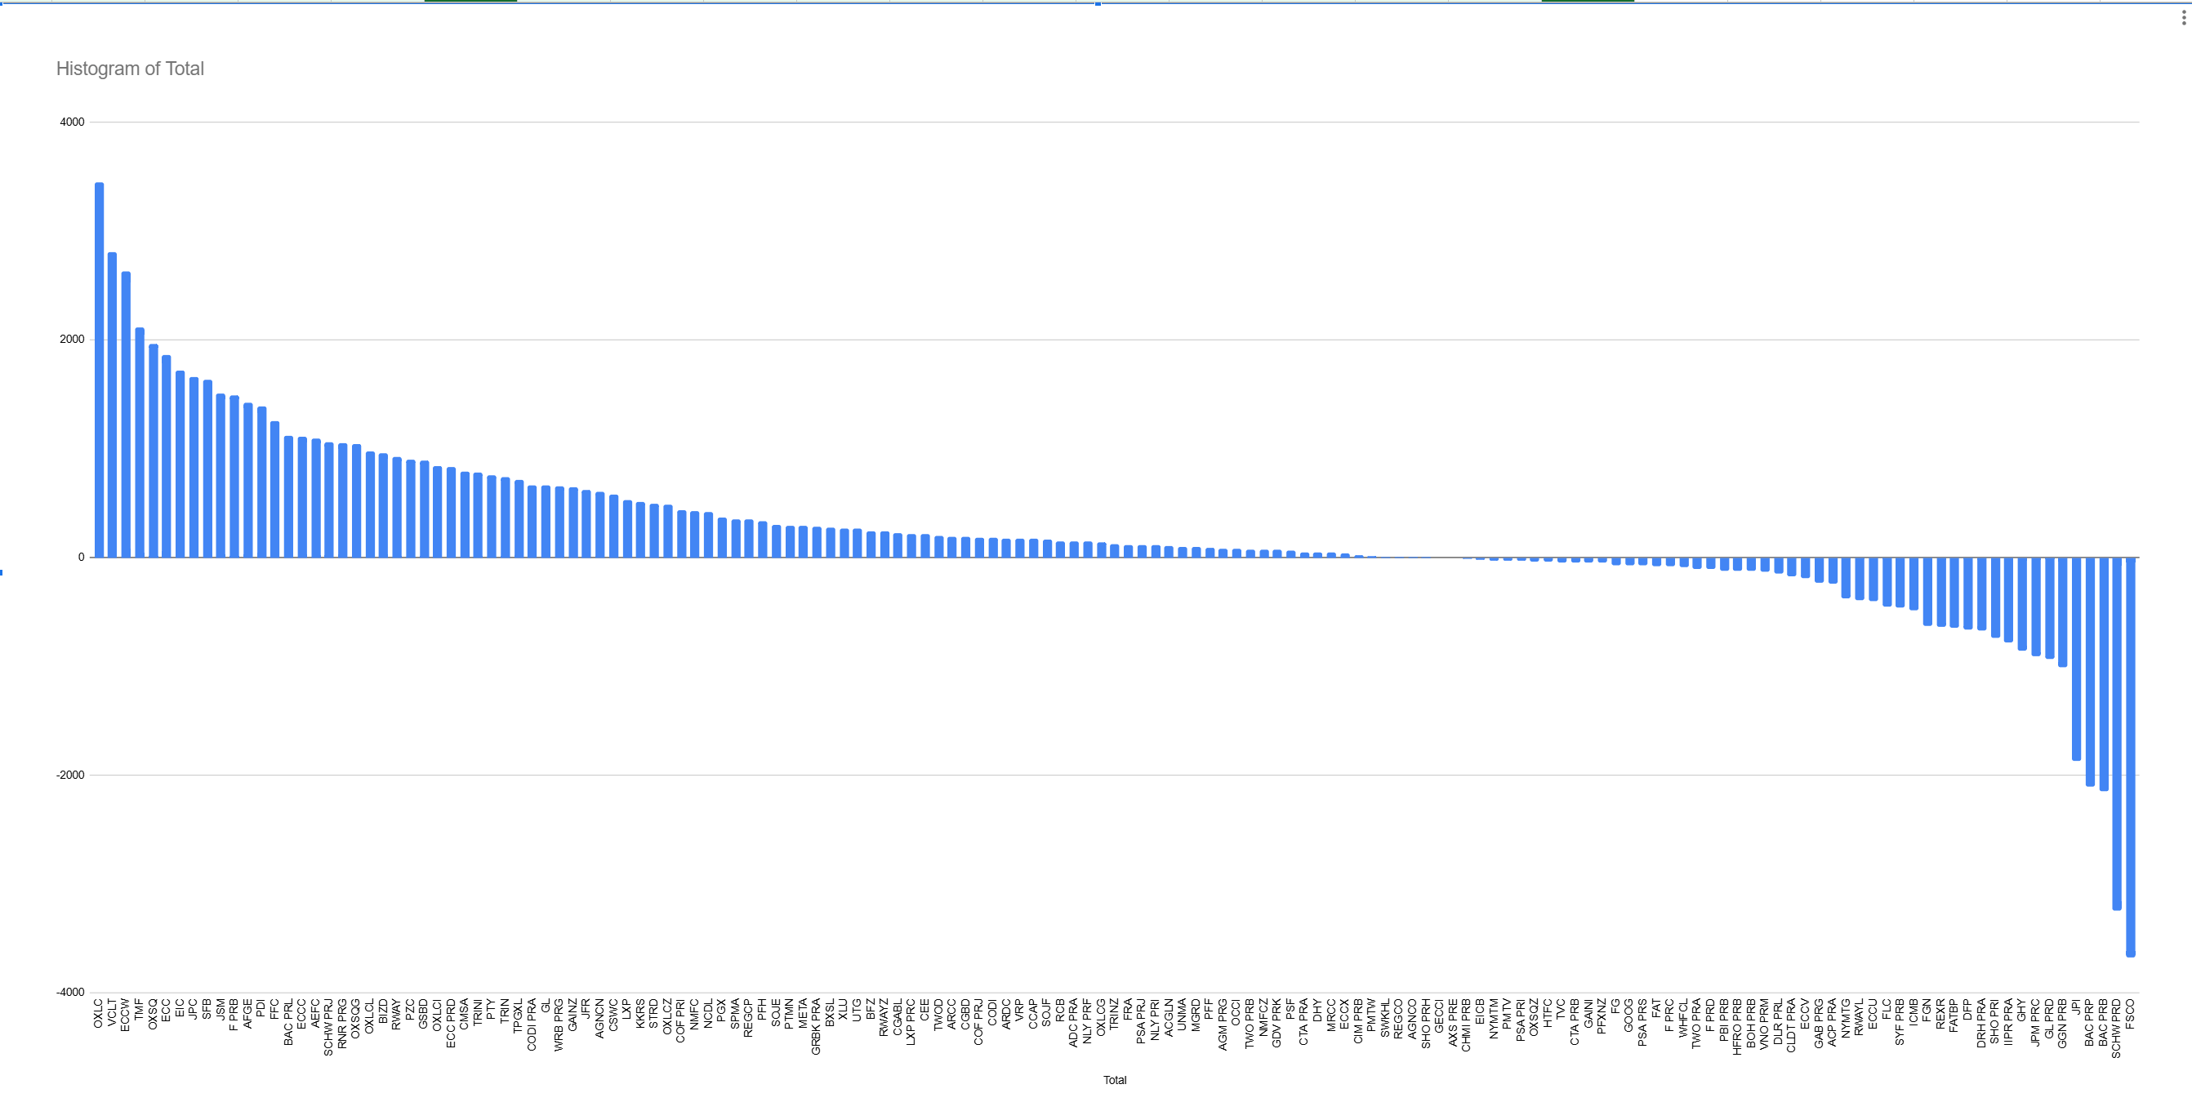Click the 0 baseline axis label
This screenshot has width=2192, height=1120.
point(81,557)
